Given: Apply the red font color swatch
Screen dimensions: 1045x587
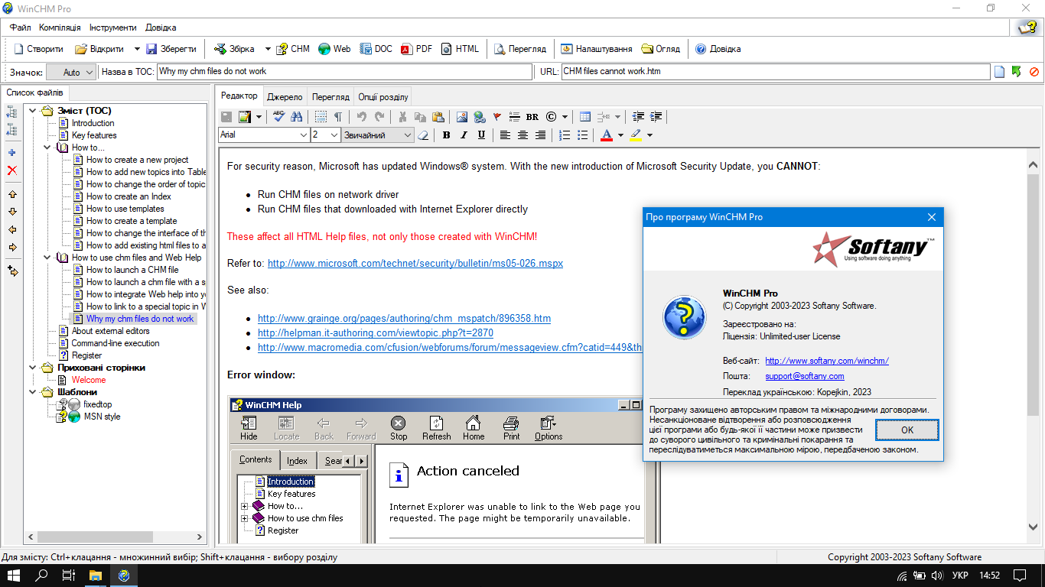Looking at the screenshot, I should tap(607, 135).
